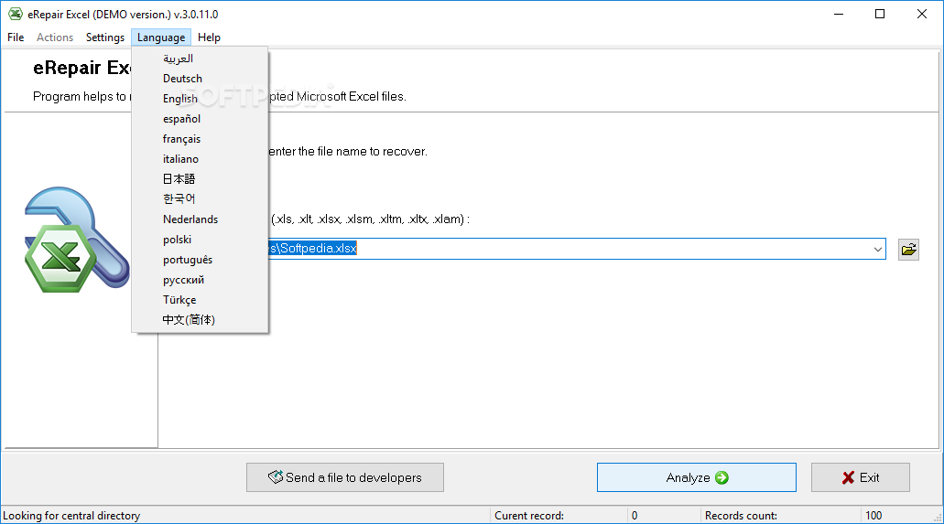Close the eRepair Excel window
The width and height of the screenshot is (944, 524).
pos(922,14)
